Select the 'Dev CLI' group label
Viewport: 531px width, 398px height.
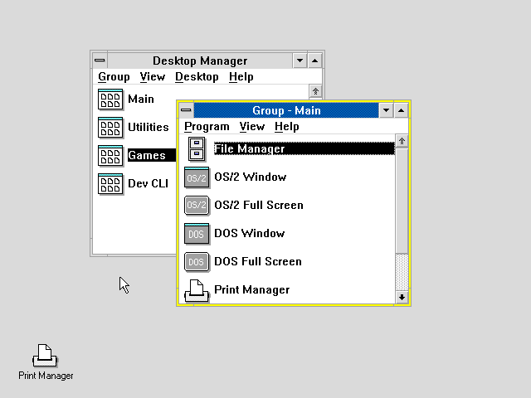pos(148,183)
